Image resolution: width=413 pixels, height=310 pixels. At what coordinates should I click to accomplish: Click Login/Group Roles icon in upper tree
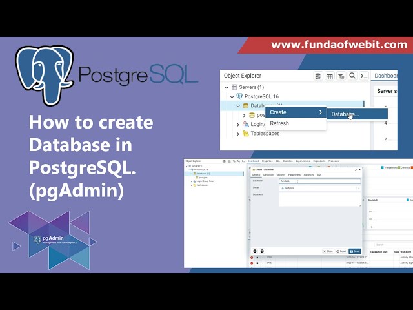245,124
